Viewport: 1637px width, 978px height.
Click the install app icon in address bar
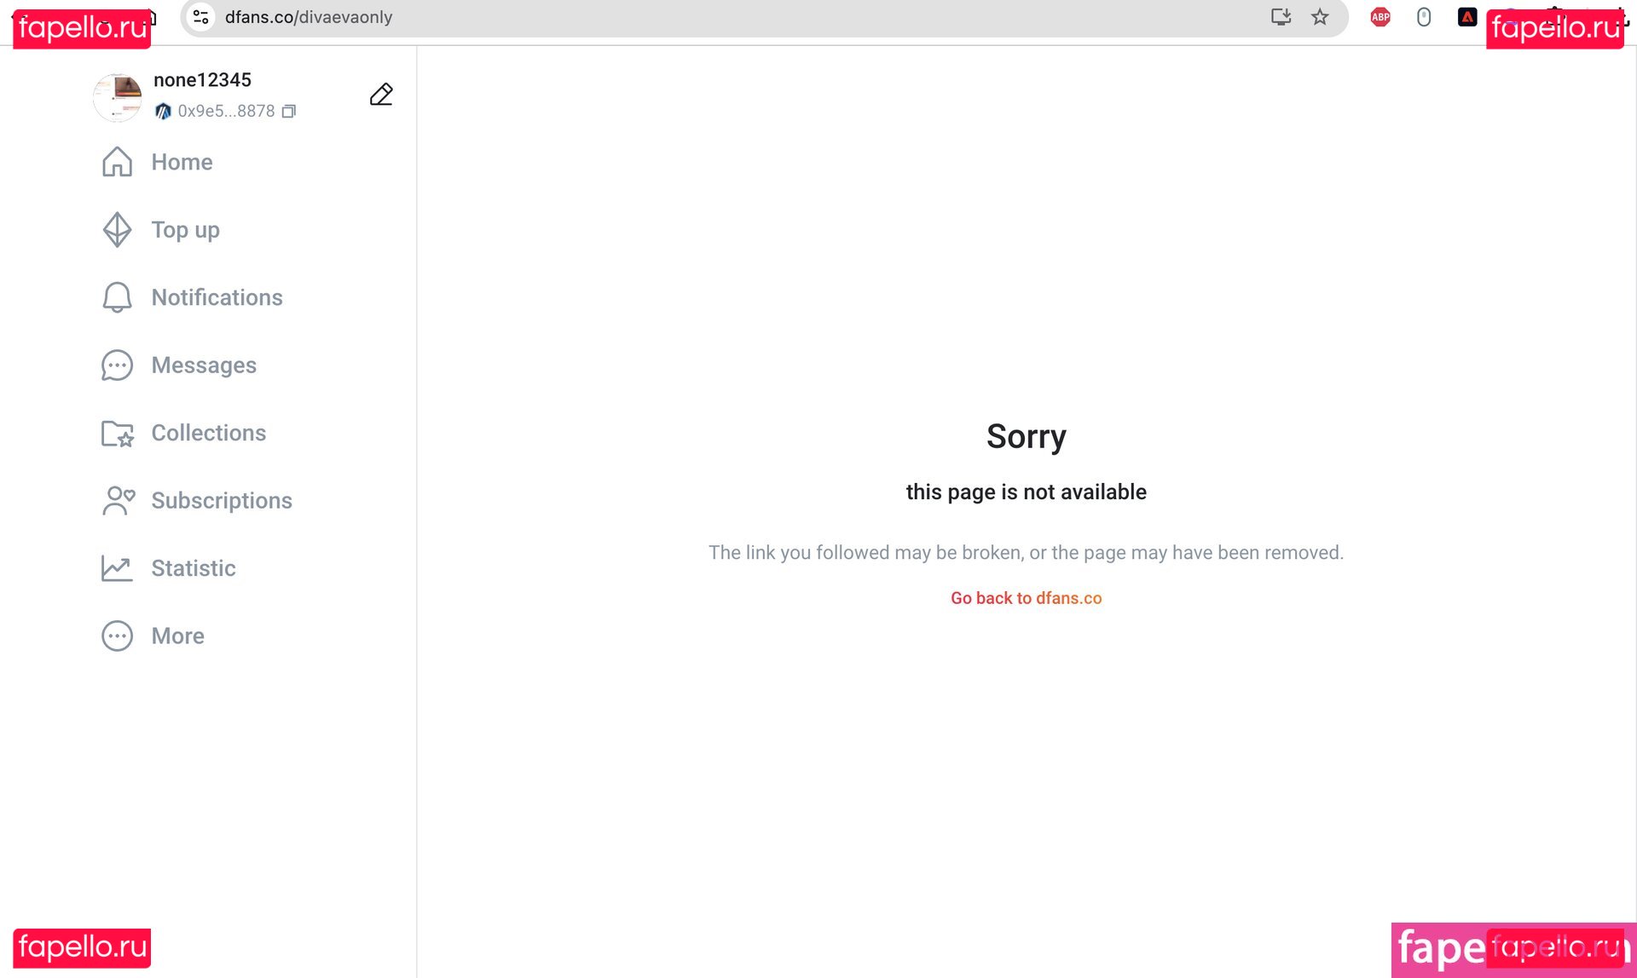1281,17
